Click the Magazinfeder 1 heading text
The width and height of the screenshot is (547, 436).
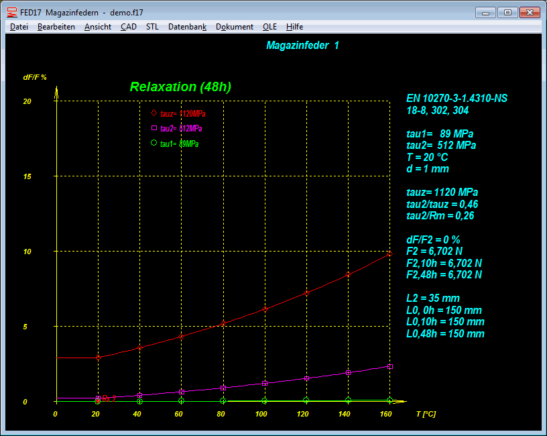[x=303, y=46]
